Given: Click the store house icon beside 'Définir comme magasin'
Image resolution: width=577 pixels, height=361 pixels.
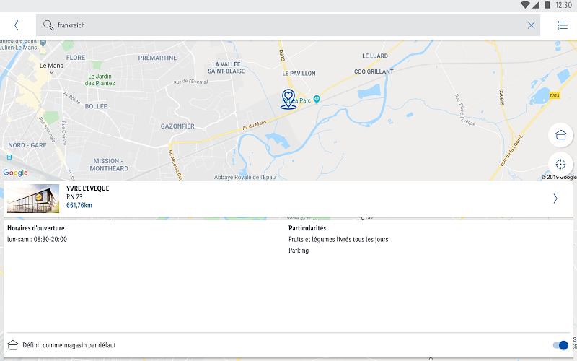Looking at the screenshot, I should point(13,345).
